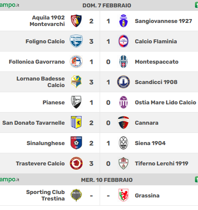Click the Aquila 1902 Montevarchi crest
Image resolution: width=198 pixels, height=210 pixels.
pos(76,21)
